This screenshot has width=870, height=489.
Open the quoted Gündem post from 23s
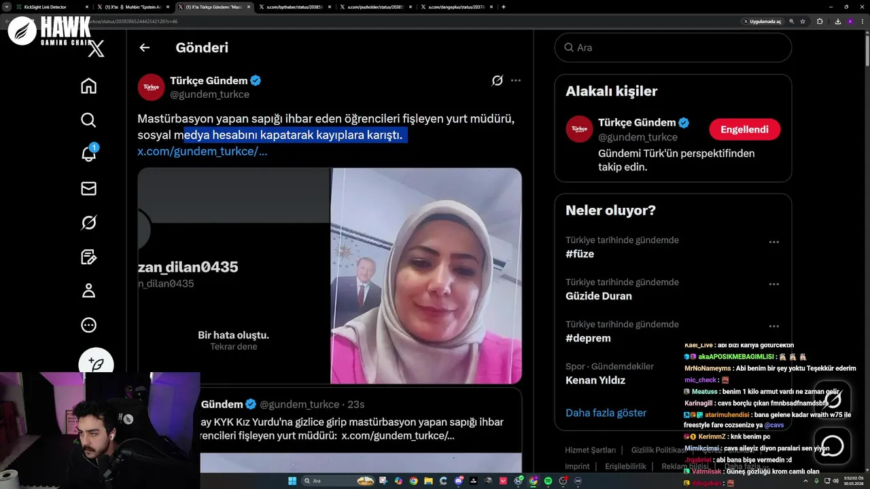tap(330, 430)
